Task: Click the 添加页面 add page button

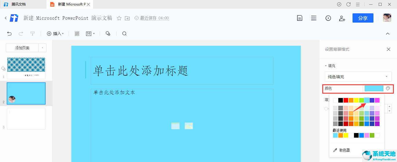Action: pyautogui.click(x=22, y=48)
